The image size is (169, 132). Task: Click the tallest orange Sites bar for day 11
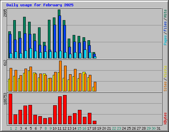60,76
